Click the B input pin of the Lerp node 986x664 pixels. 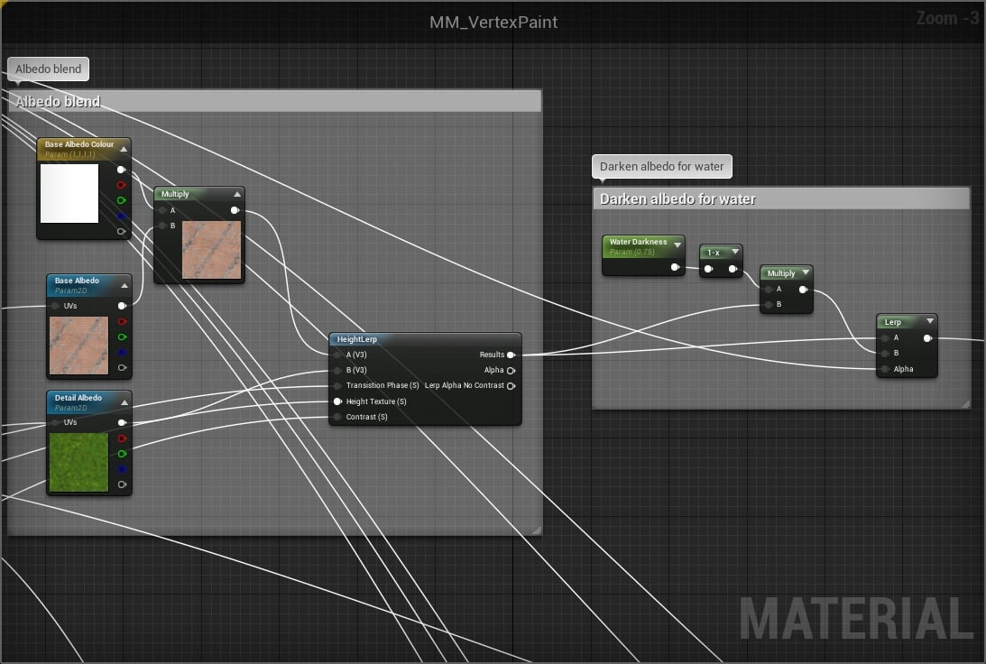point(885,354)
